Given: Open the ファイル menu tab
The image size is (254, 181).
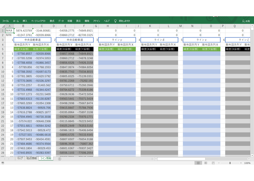Looking at the screenshot, I should tap(5, 21).
